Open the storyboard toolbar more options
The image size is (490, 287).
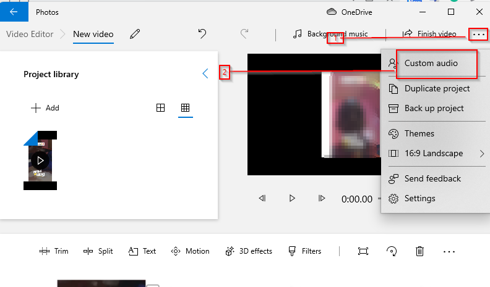449,251
